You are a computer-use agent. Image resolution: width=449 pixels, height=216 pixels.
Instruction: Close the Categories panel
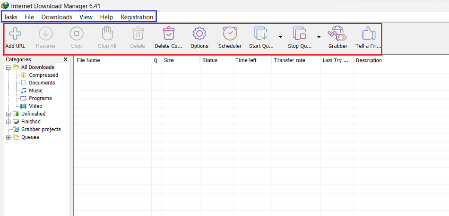[66, 59]
